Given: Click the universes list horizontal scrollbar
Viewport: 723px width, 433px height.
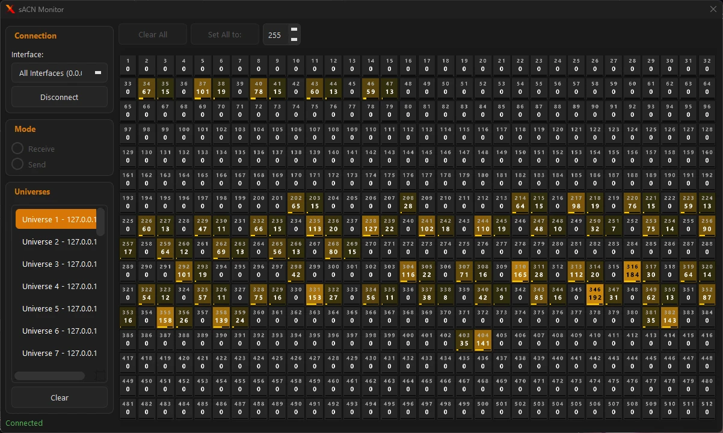Looking at the screenshot, I should click(49, 375).
